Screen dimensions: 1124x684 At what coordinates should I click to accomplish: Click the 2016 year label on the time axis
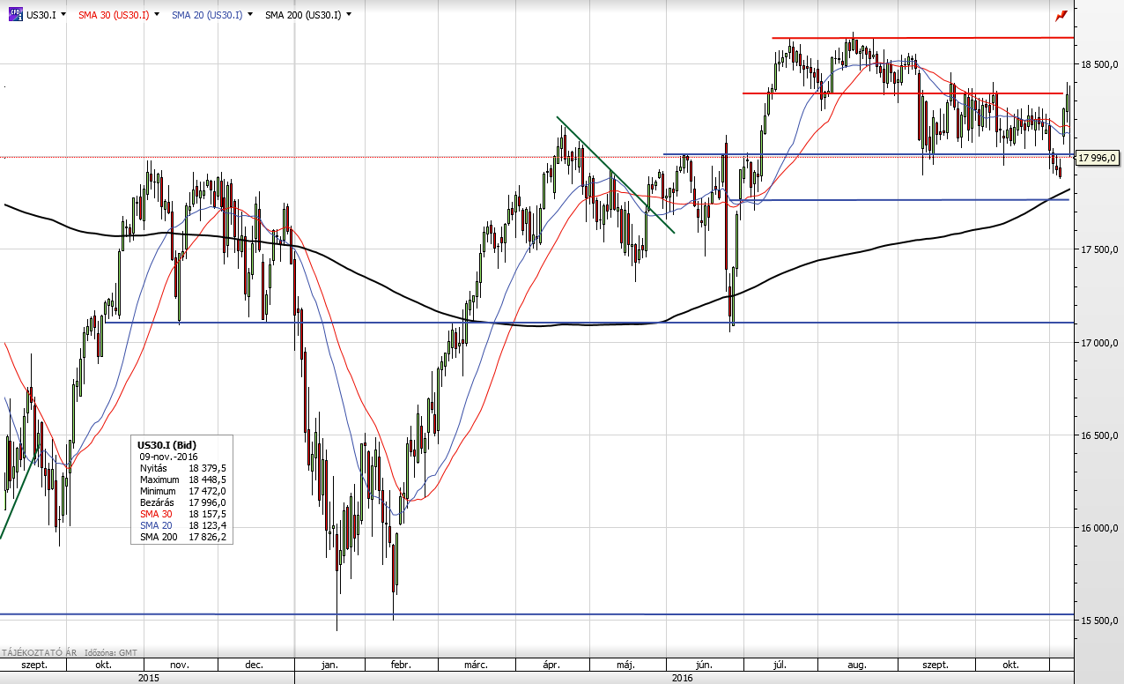pos(684,677)
